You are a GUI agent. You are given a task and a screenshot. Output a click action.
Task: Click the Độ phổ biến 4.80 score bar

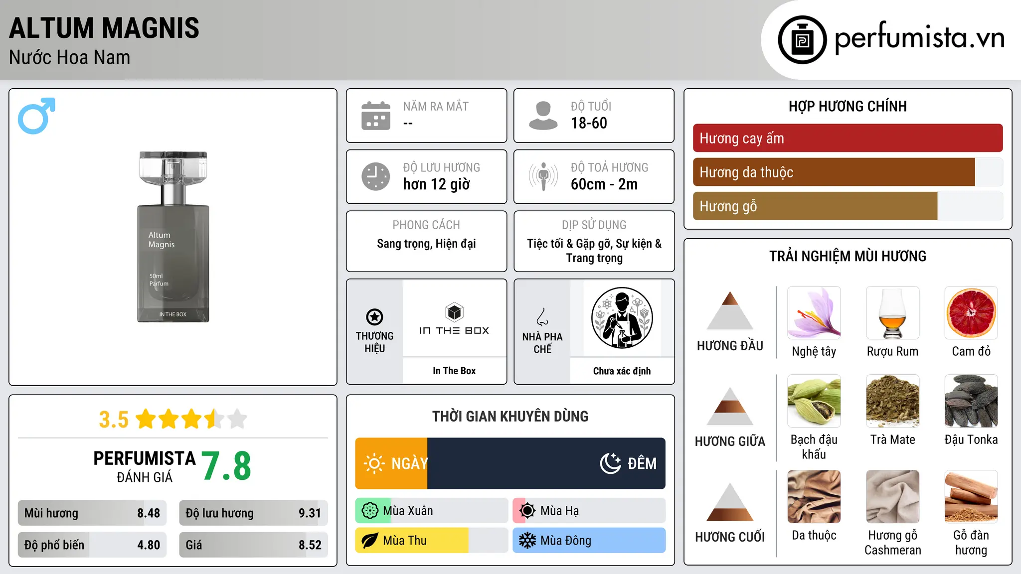pyautogui.click(x=92, y=545)
